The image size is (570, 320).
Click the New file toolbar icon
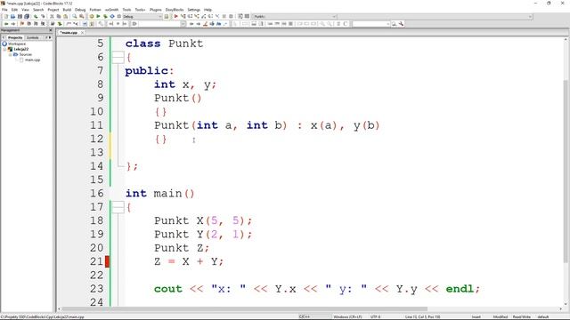[x=6, y=16]
